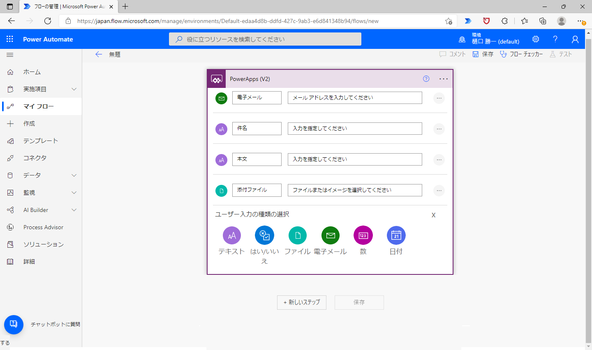
Task: Choose ファイル input type
Action: tap(298, 235)
